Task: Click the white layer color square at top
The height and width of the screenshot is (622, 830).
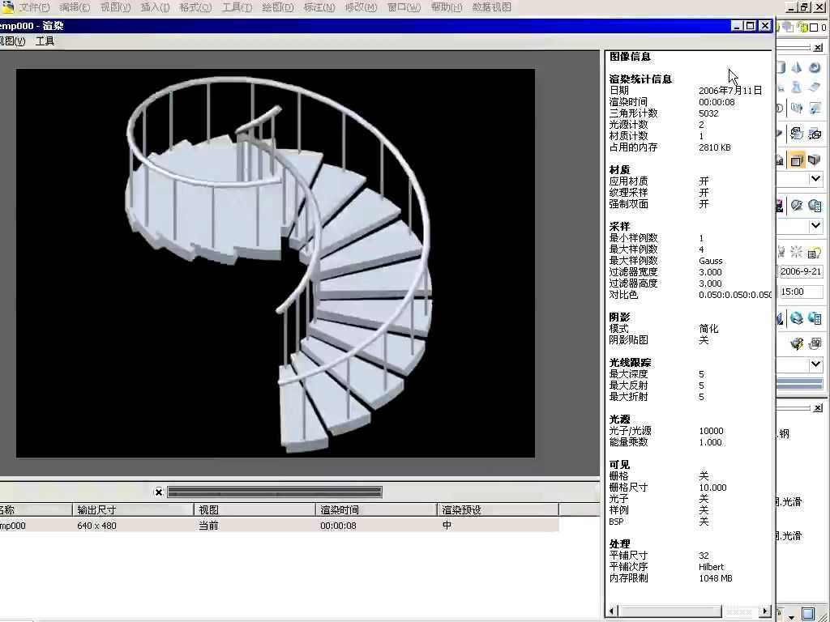Action: (x=814, y=28)
